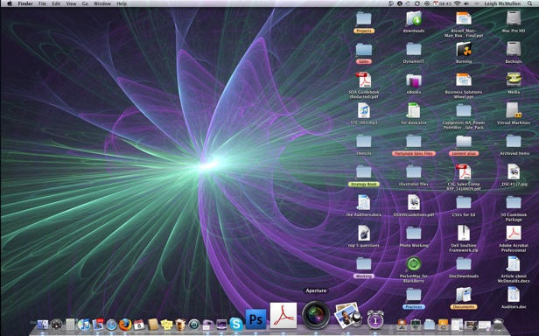Screen dimensions: 539x336
Task: Select the Strategy Book folder
Action: [x=364, y=171]
